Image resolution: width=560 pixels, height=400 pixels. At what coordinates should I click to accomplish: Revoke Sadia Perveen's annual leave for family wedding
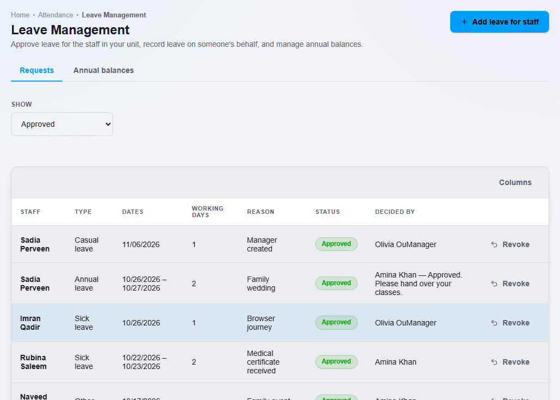(511, 284)
